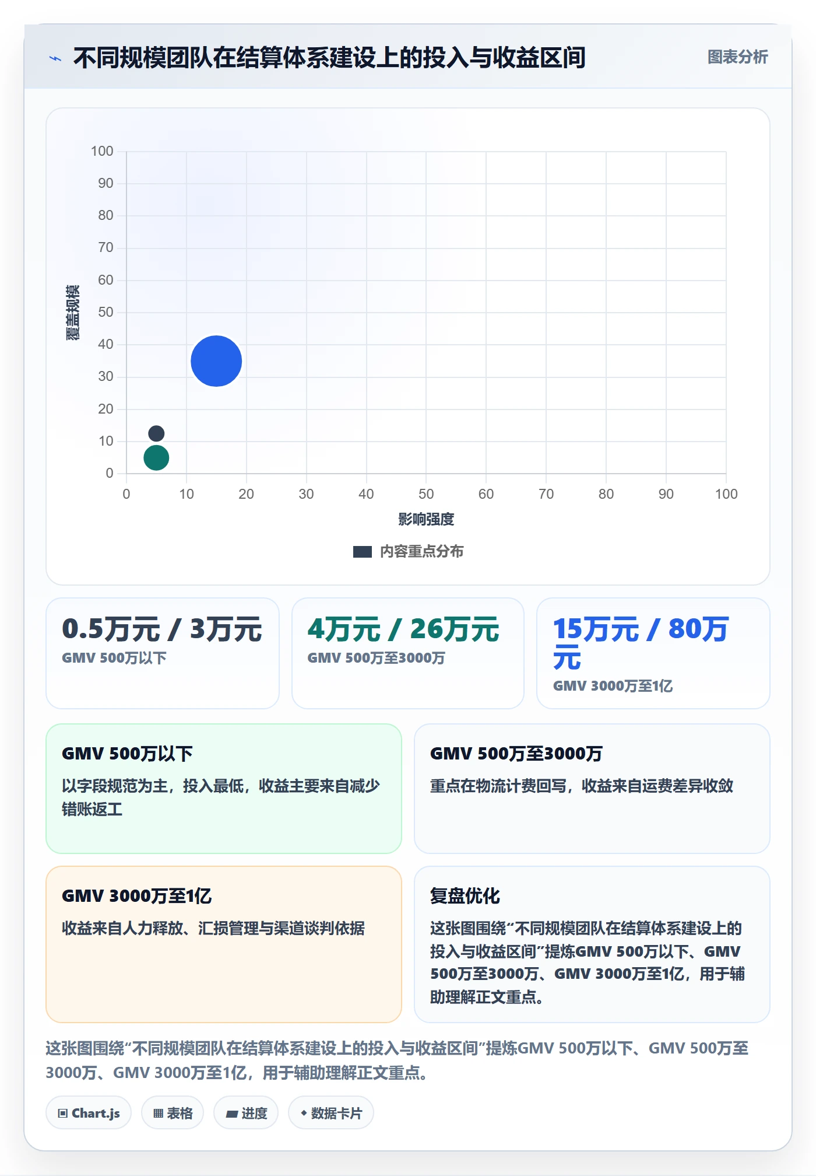Select the 0.5万元 / 3万元 data card
This screenshot has width=816, height=1176.
click(163, 653)
